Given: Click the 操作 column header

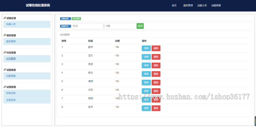Looking at the screenshot, I should click(144, 41).
